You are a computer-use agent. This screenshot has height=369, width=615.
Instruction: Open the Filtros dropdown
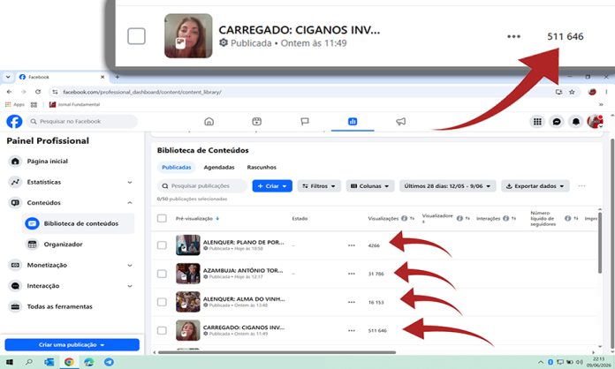tap(319, 185)
